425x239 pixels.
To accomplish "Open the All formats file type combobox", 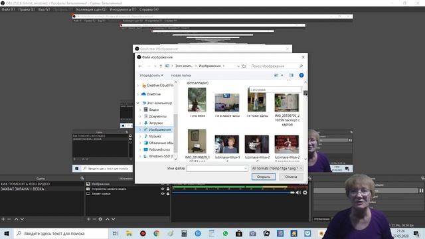I will click(x=277, y=168).
